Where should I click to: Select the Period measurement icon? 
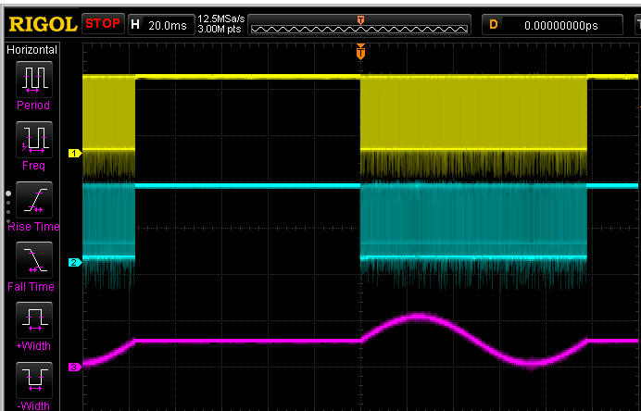point(34,79)
